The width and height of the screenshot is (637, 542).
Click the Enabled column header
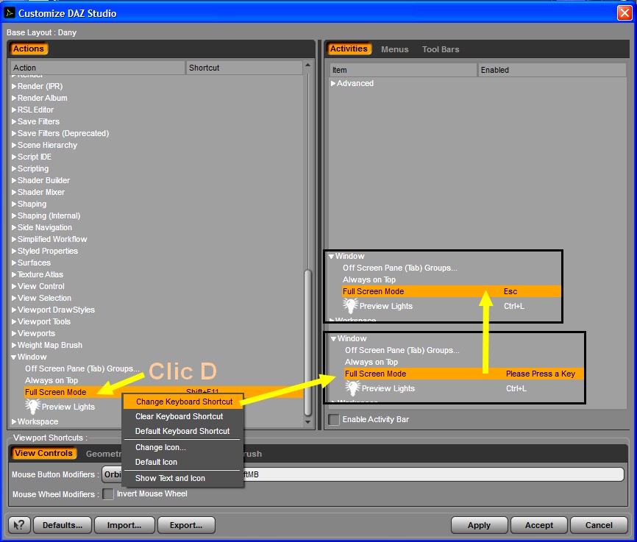tap(552, 70)
